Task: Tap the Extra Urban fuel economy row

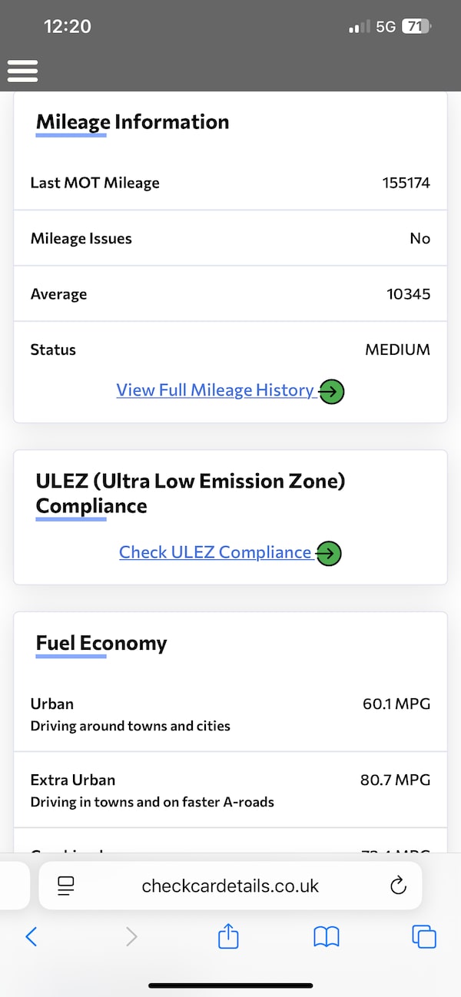Action: tap(230, 790)
